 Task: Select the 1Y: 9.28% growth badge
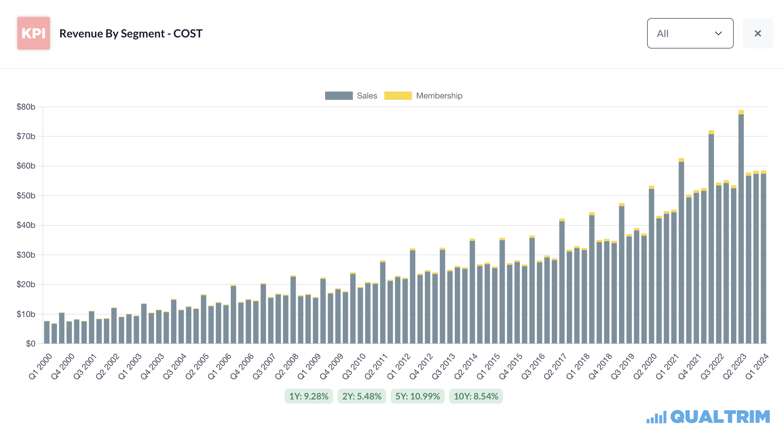point(309,396)
